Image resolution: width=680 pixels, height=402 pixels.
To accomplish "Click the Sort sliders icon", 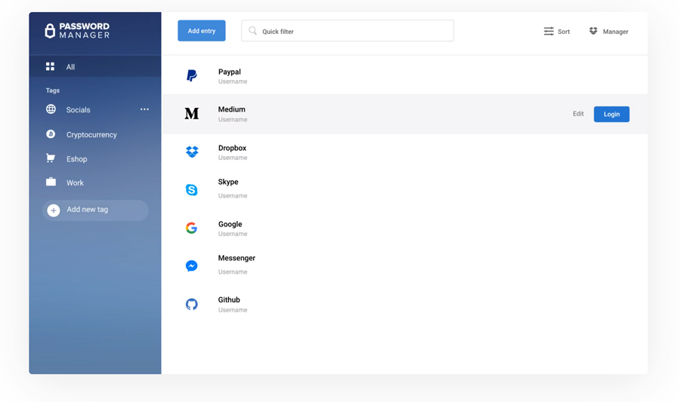I will (549, 31).
